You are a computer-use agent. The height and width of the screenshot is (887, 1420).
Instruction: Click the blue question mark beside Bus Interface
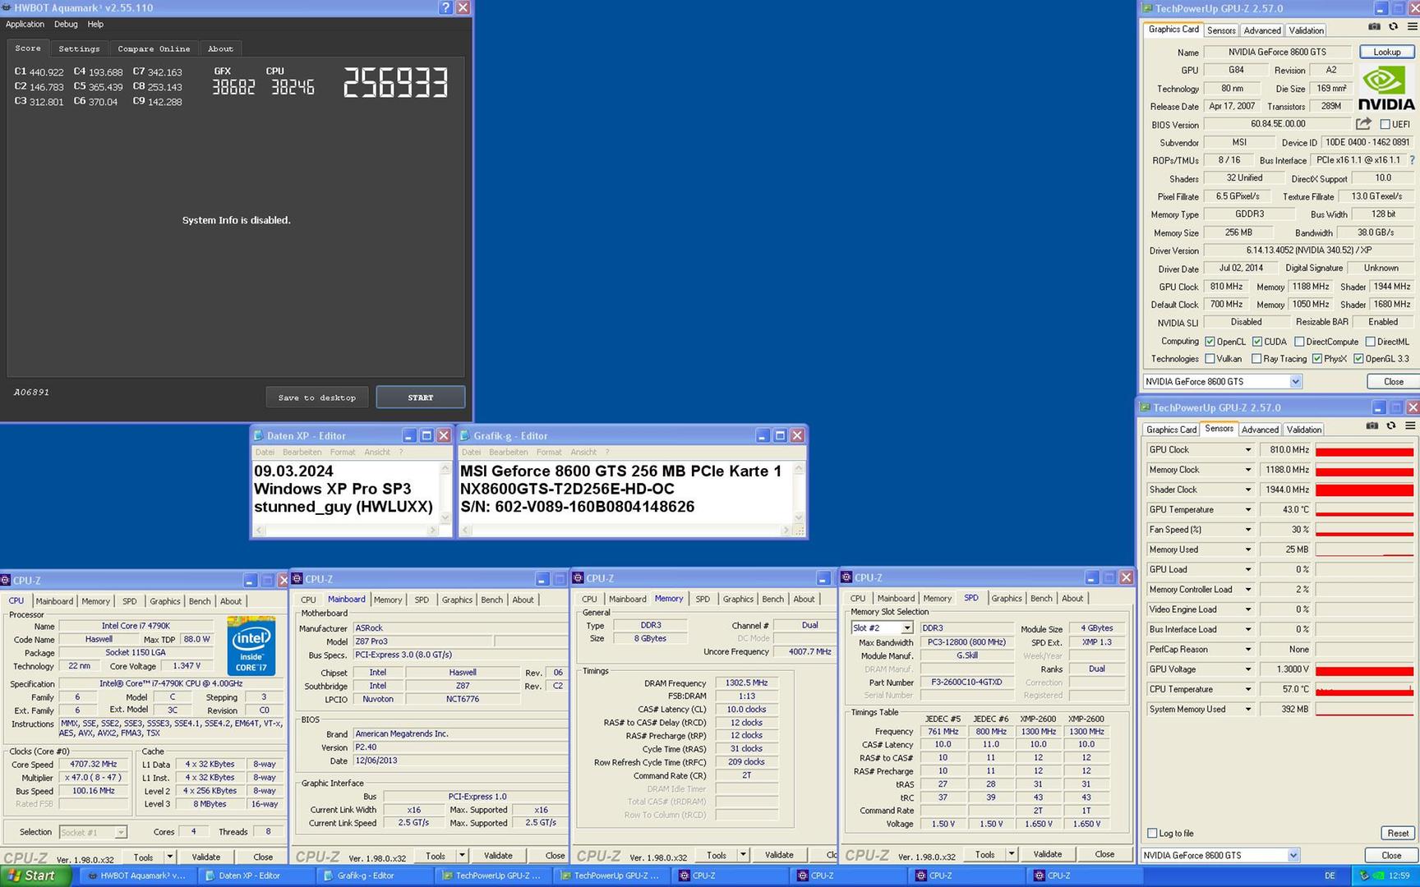[1413, 160]
